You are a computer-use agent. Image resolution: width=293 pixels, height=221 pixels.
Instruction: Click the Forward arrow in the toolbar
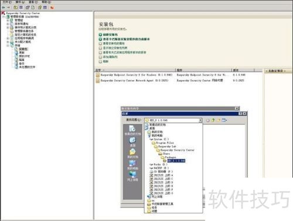[9, 8]
